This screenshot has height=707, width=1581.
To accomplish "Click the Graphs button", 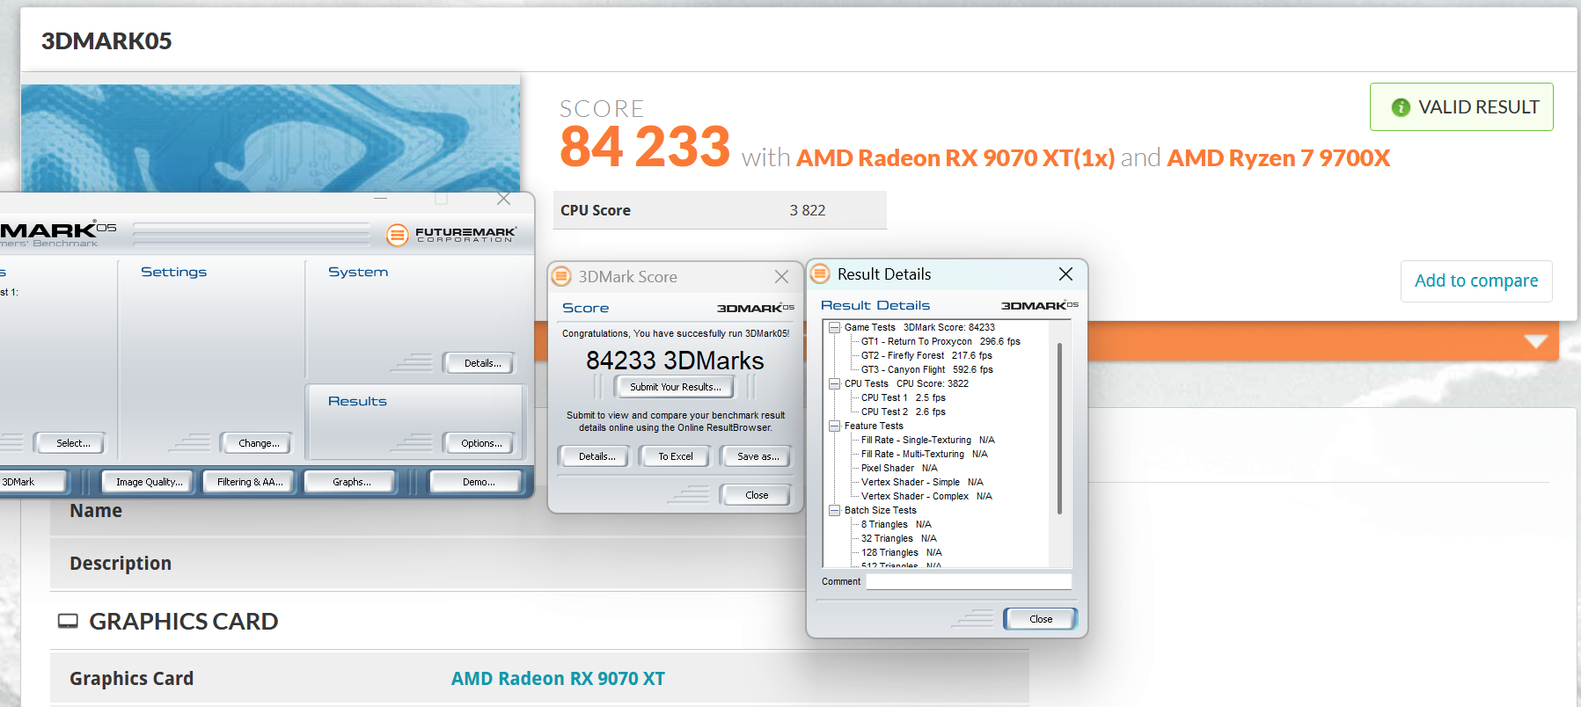I will click(x=351, y=482).
